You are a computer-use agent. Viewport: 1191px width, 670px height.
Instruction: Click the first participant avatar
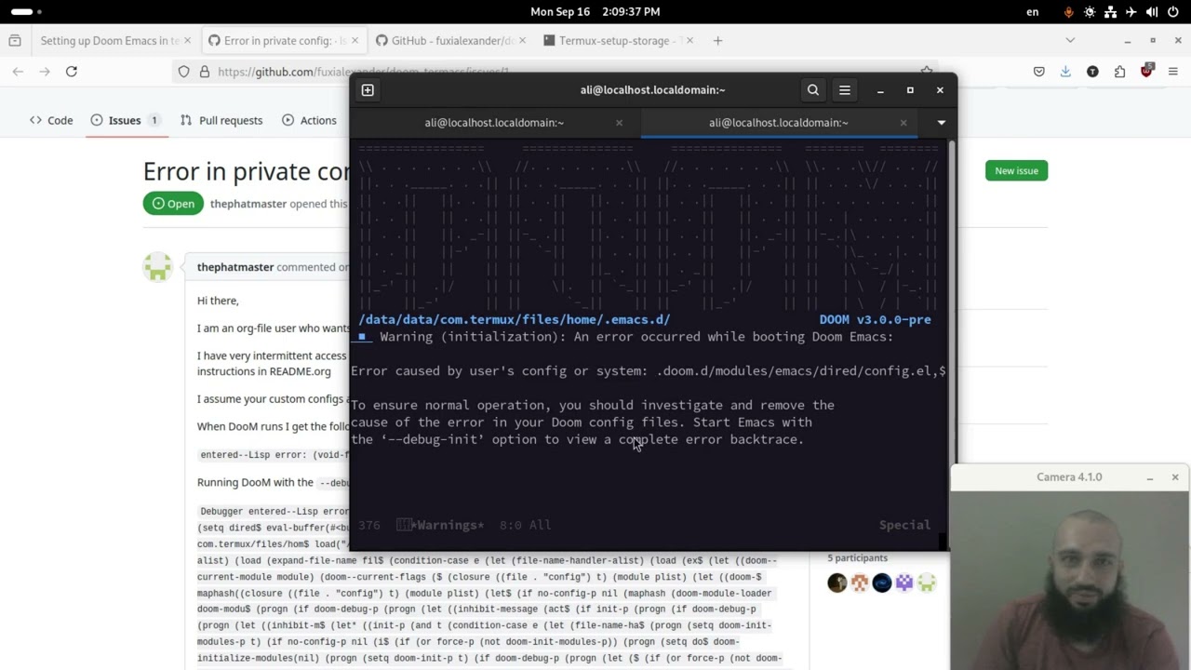tap(837, 583)
